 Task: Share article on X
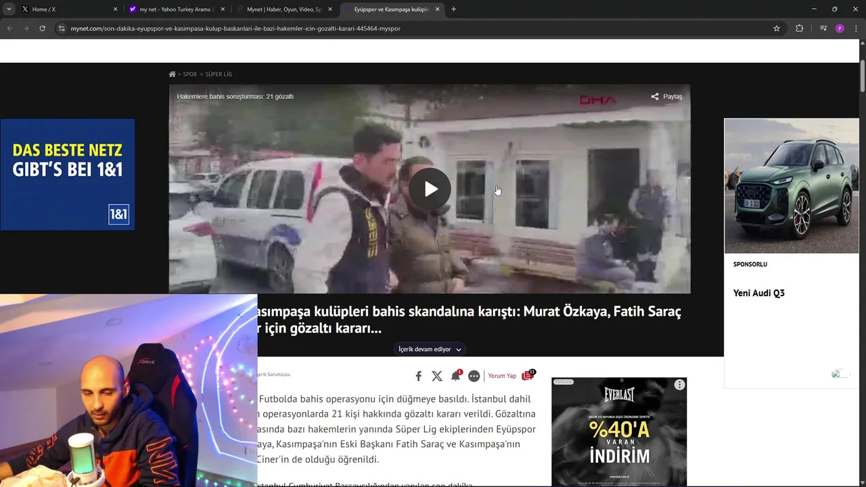(437, 376)
